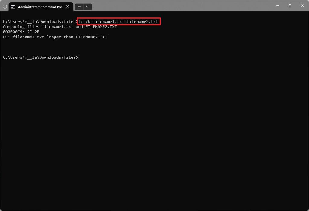Click the word Comparing in the output

[14, 26]
